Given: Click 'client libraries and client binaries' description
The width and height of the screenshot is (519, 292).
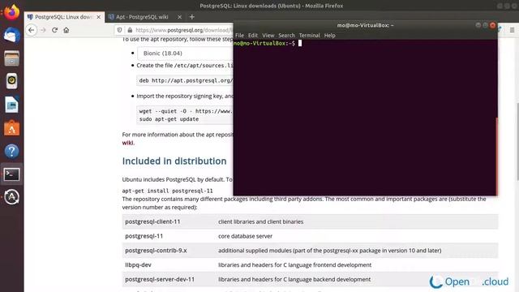Looking at the screenshot, I should tap(261, 221).
